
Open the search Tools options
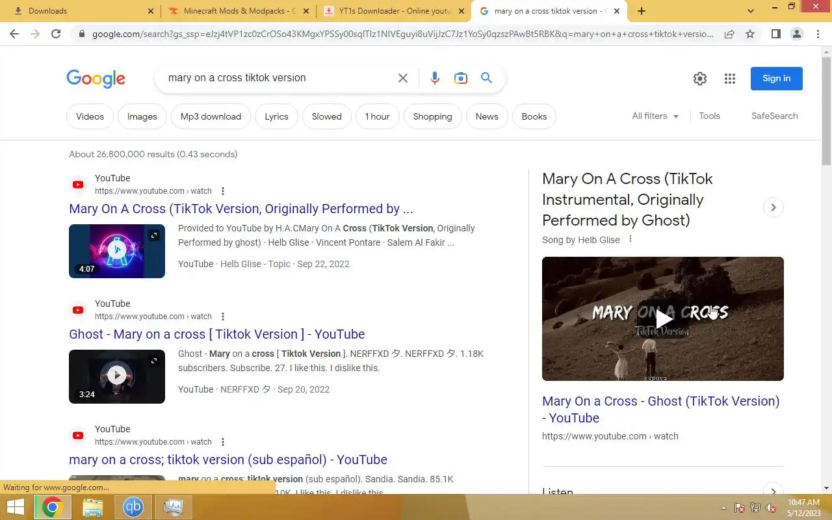click(x=709, y=116)
